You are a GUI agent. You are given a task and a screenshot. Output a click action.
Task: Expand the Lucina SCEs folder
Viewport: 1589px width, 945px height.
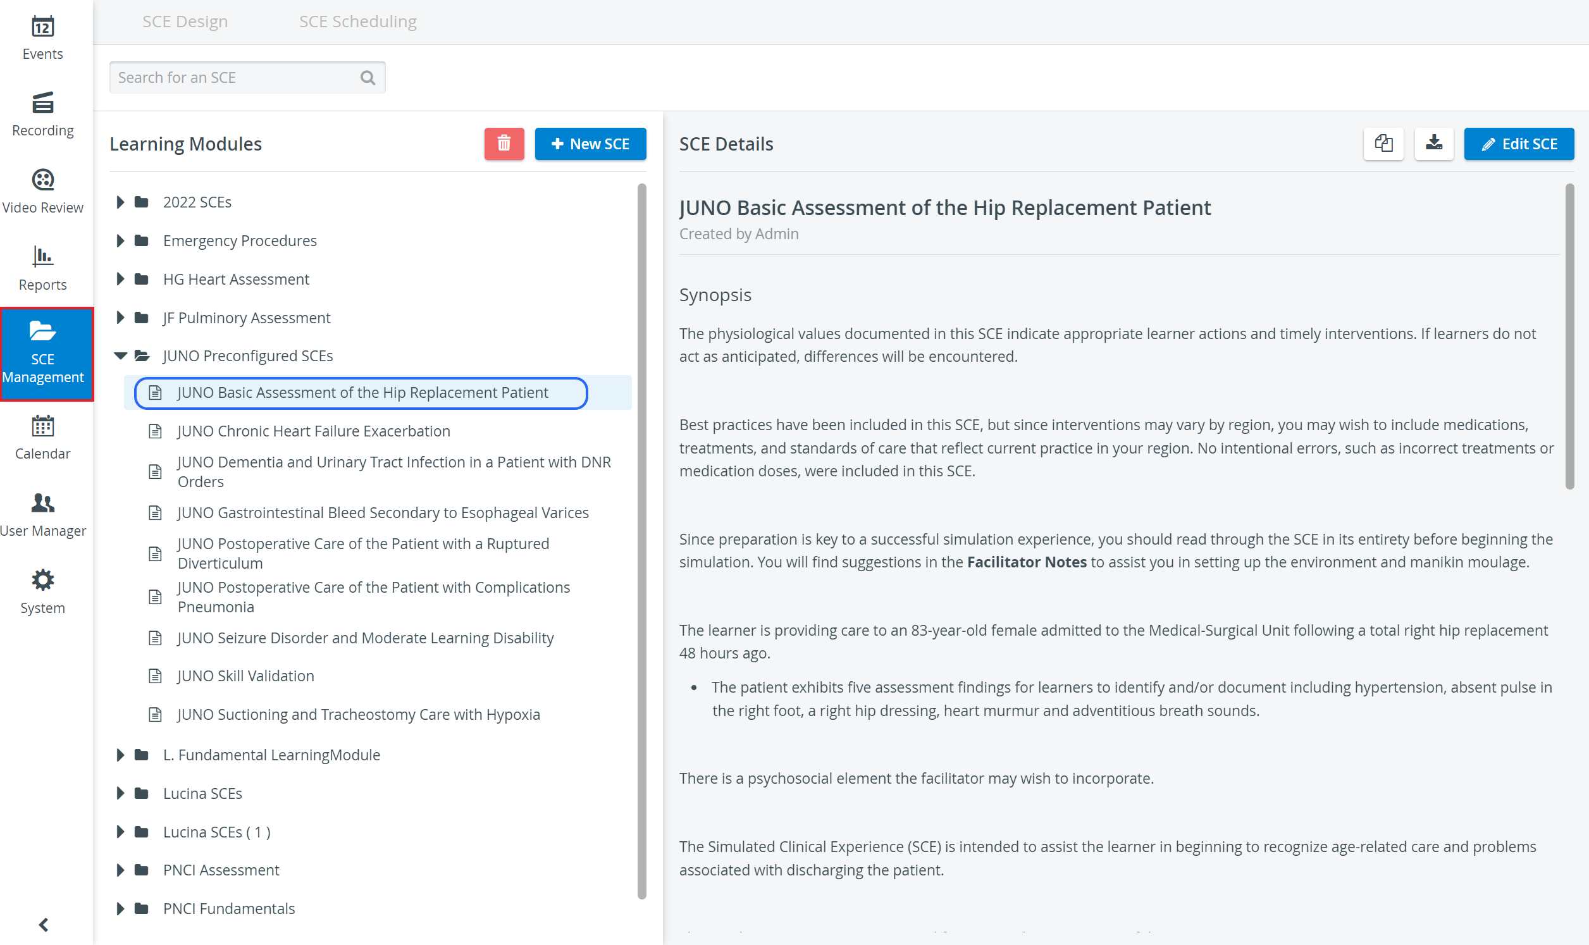[120, 793]
